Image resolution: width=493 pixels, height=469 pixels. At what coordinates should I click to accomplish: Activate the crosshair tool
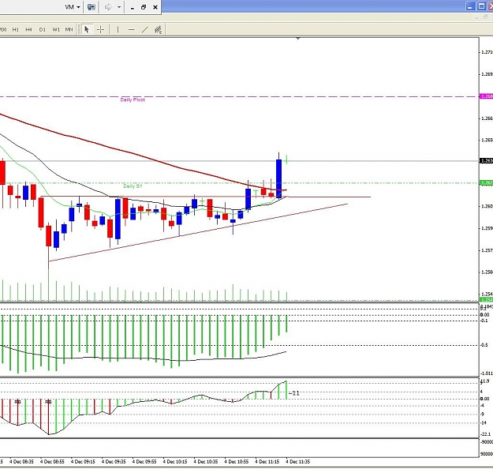[101, 29]
